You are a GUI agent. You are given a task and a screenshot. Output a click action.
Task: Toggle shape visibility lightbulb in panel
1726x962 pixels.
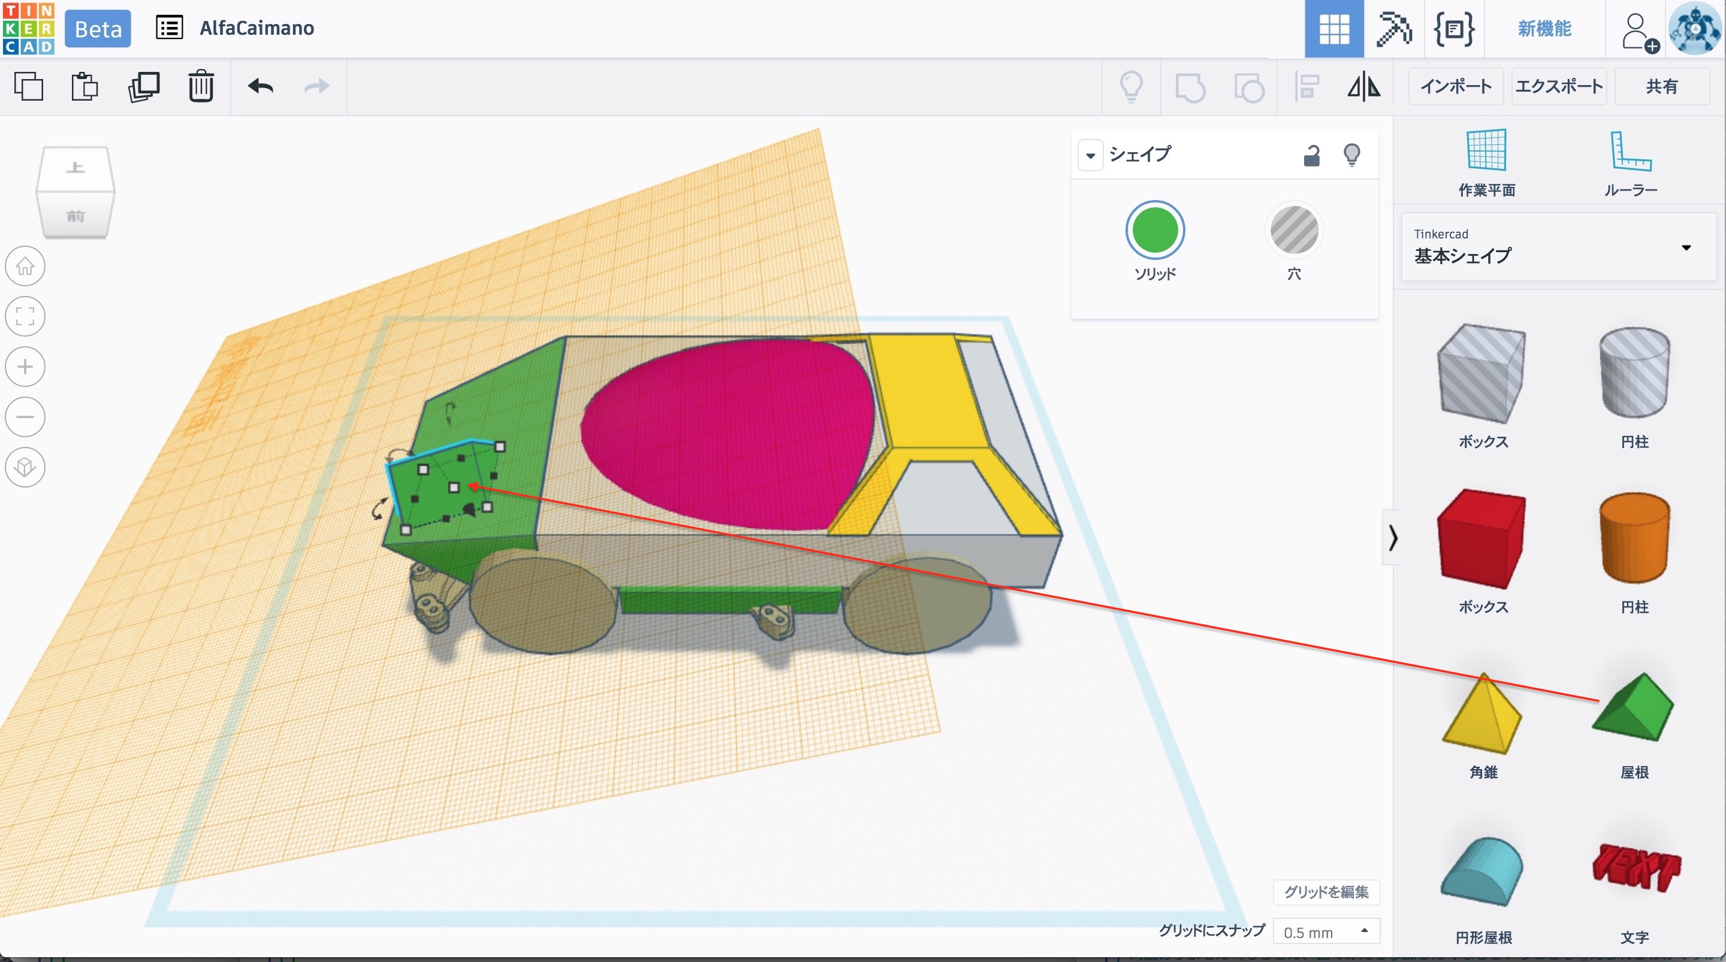(1351, 155)
